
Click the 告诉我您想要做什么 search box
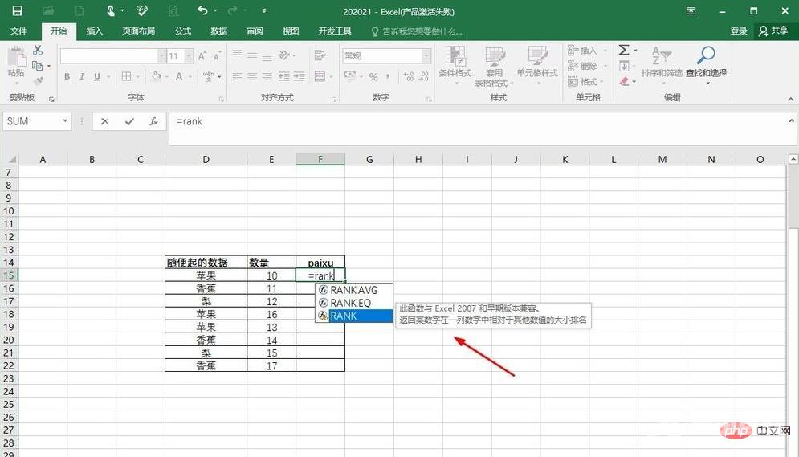pos(416,31)
